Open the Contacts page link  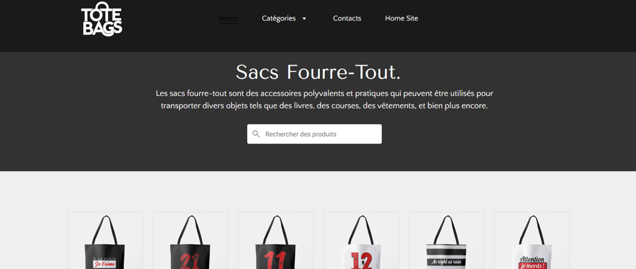347,18
